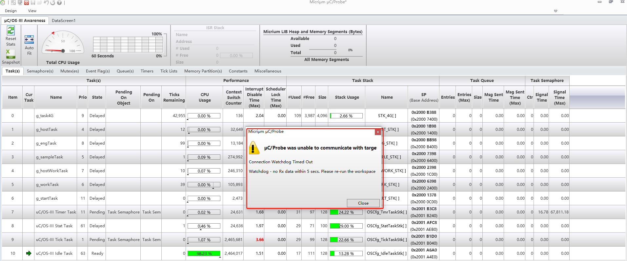
Task: Select the g_hostTask task name cell
Action: [x=56, y=130]
